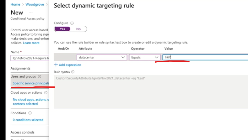Open No cloud apps, actions selected link

click(x=31, y=102)
